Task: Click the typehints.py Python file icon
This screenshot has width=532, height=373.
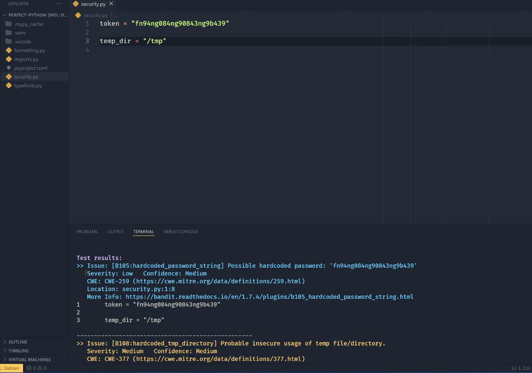Action: coord(8,85)
